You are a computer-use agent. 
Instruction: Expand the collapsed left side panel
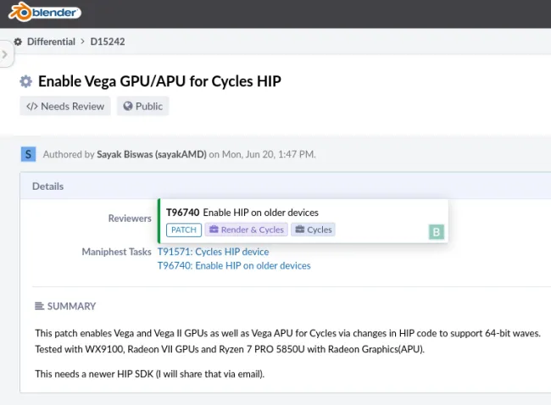tap(5, 54)
